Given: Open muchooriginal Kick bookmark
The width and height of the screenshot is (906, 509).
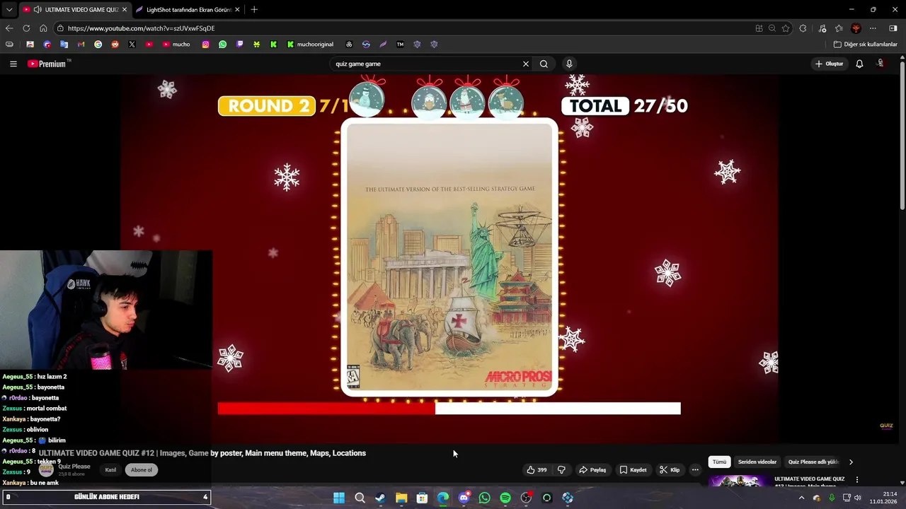Looking at the screenshot, I should click(x=310, y=44).
